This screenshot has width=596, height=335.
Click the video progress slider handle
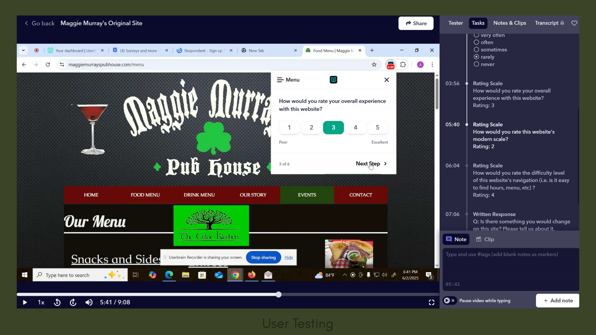(x=279, y=295)
